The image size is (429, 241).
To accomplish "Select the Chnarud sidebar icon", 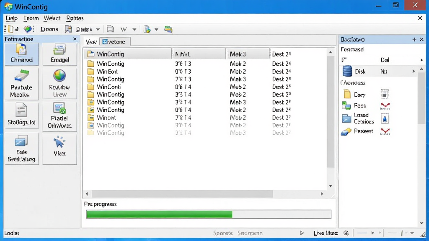I will click(21, 54).
